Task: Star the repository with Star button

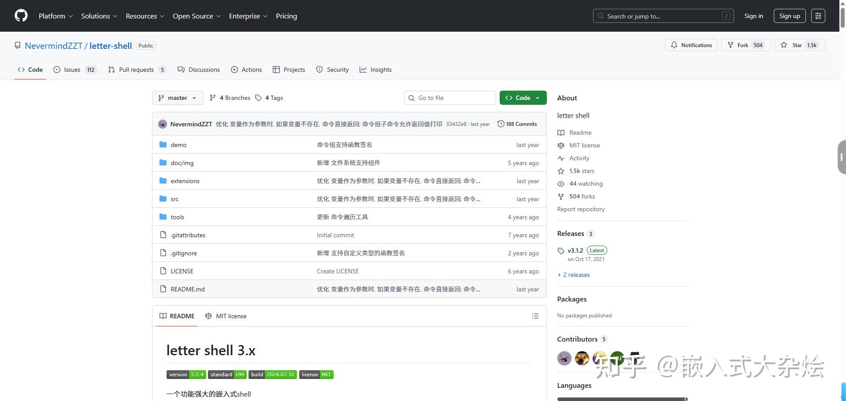Action: [x=800, y=45]
